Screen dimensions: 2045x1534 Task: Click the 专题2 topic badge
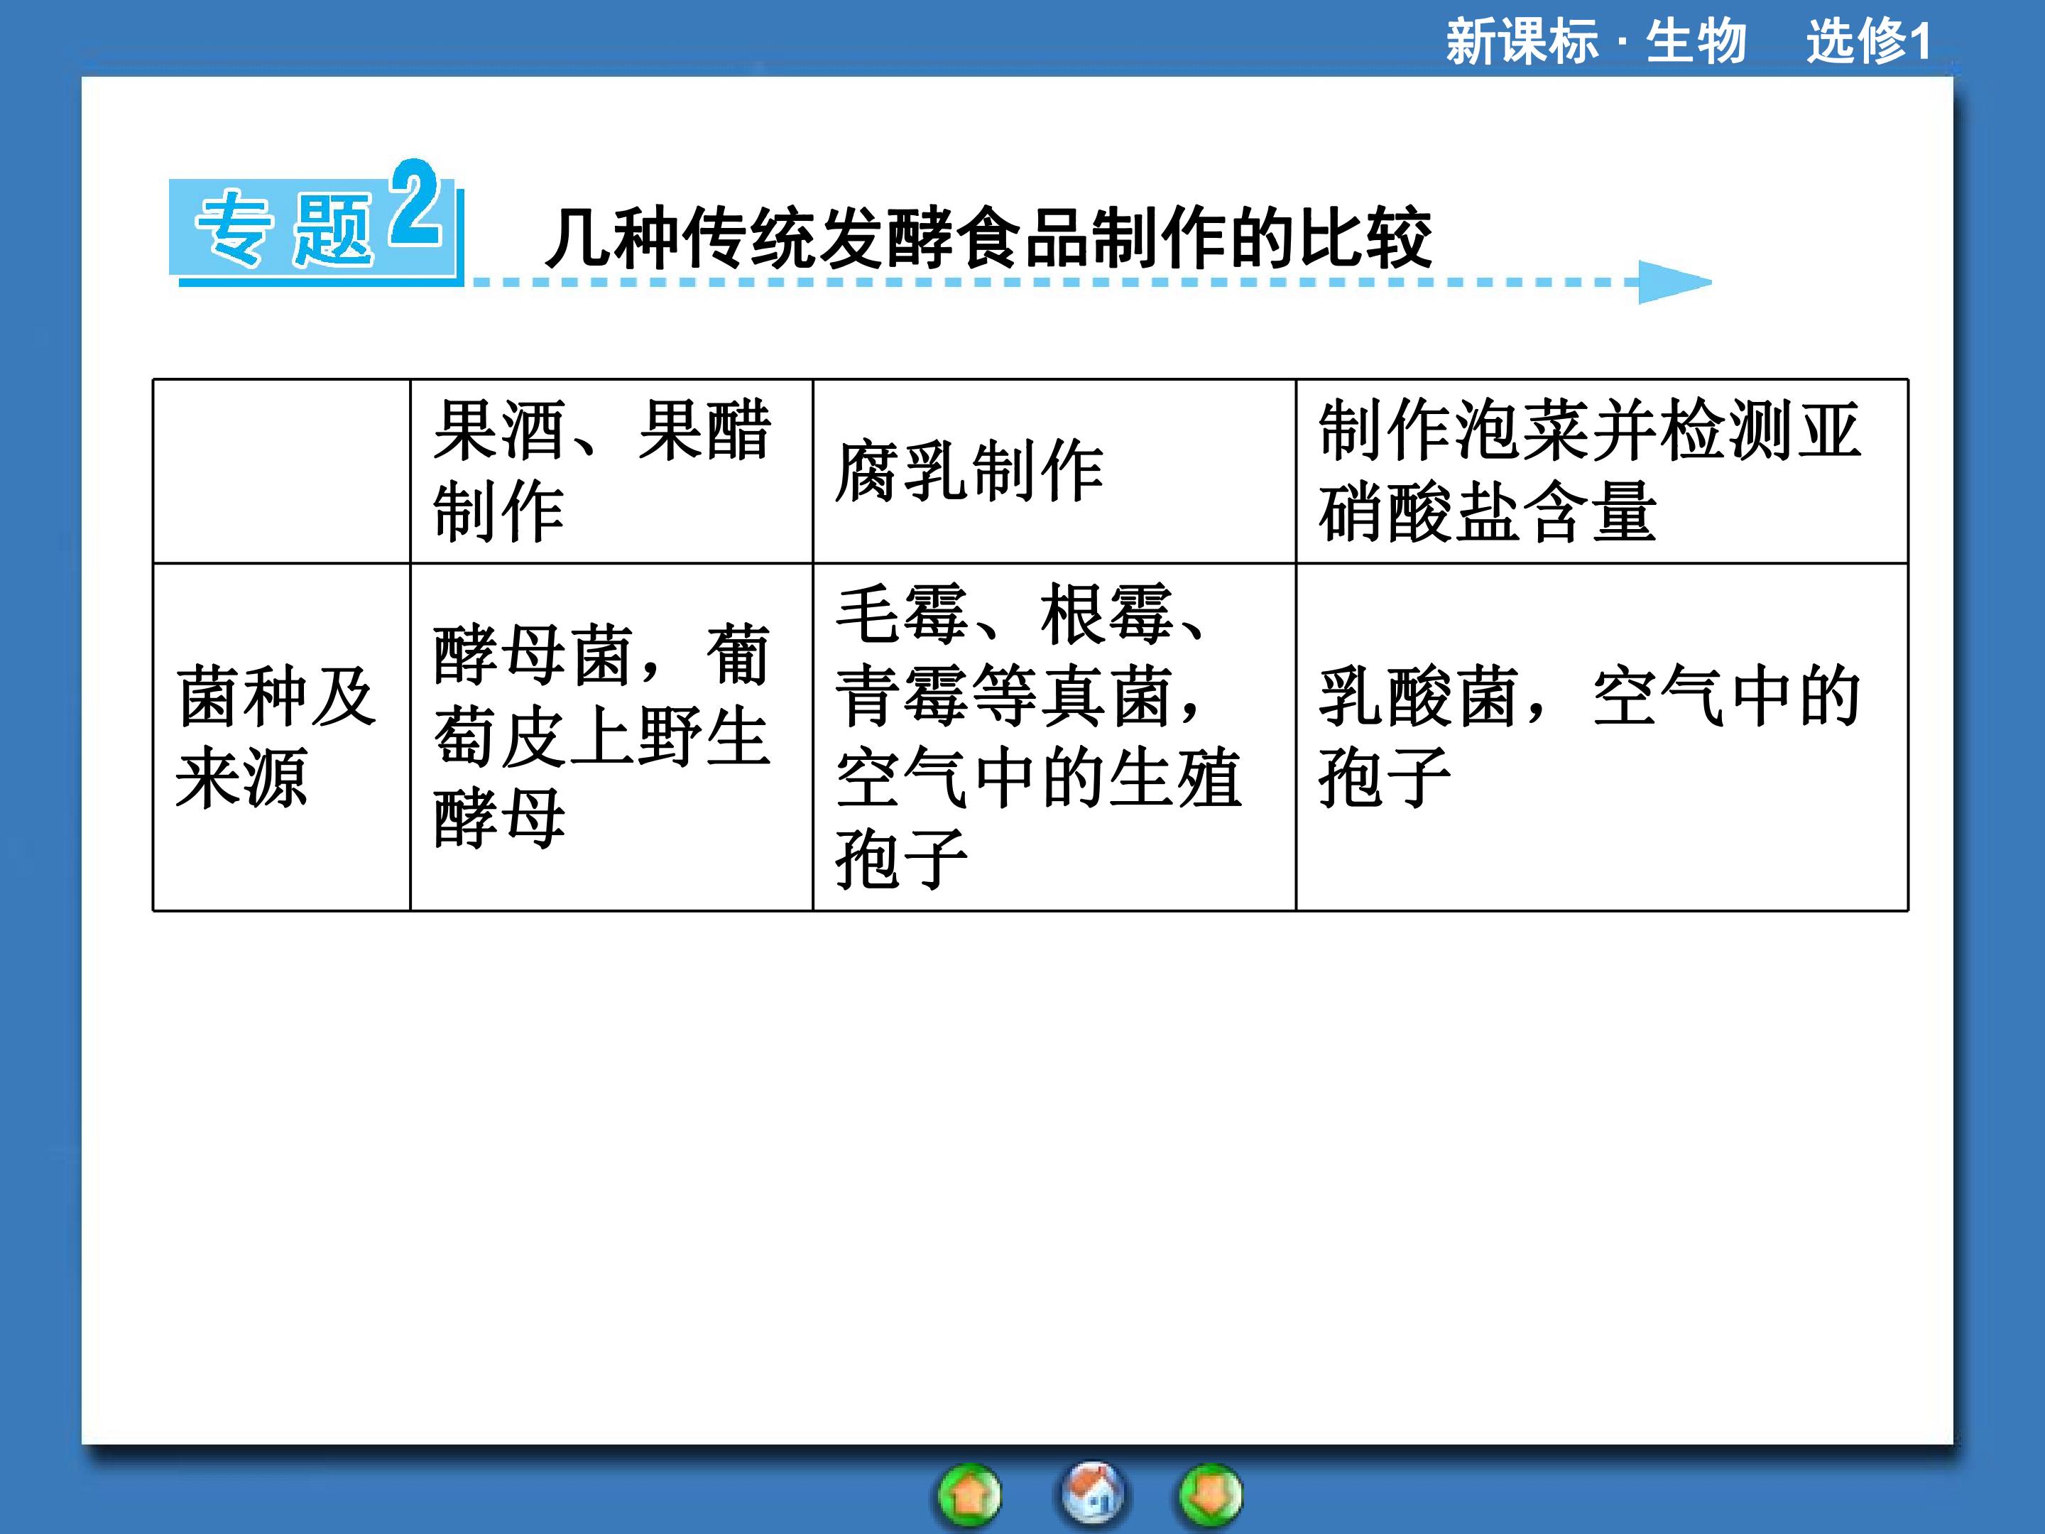click(315, 223)
